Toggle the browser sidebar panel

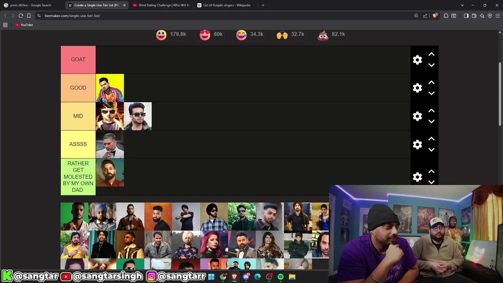point(466,16)
